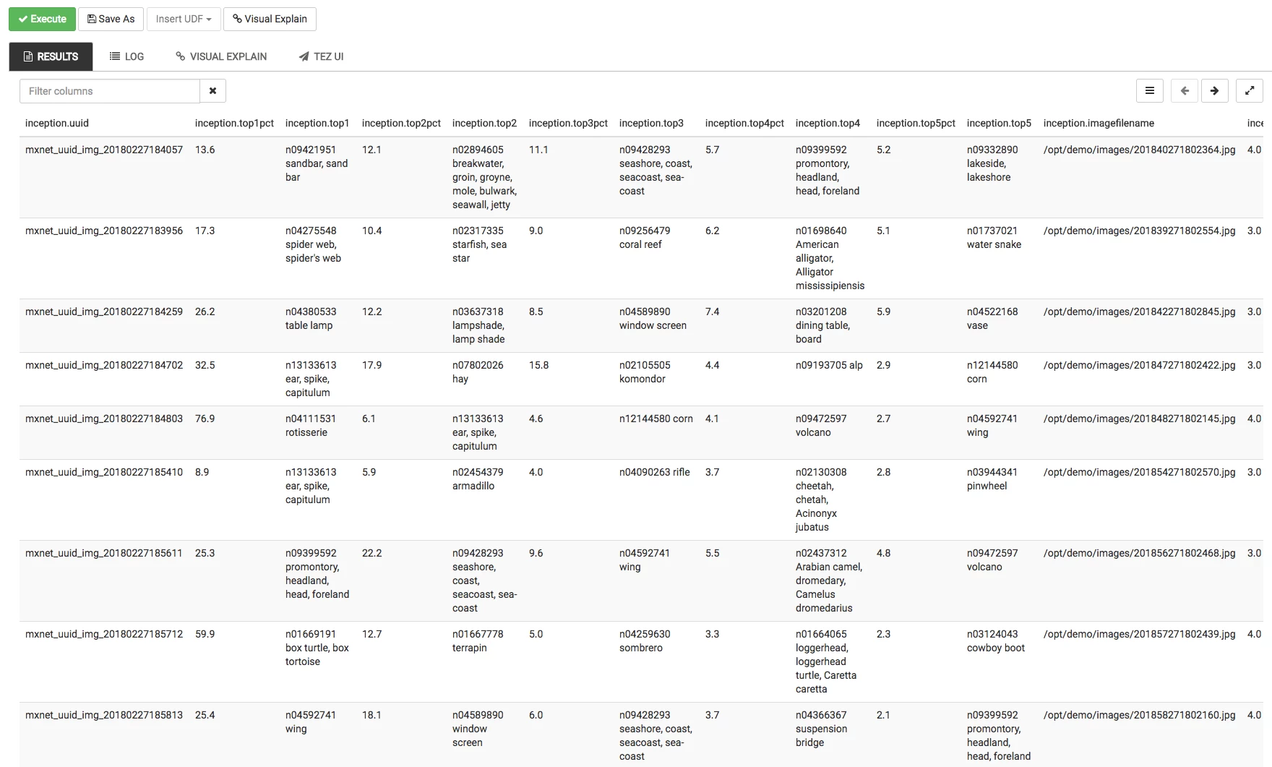Image resolution: width=1272 pixels, height=767 pixels.
Task: Go to previous results page arrow
Action: coord(1185,91)
